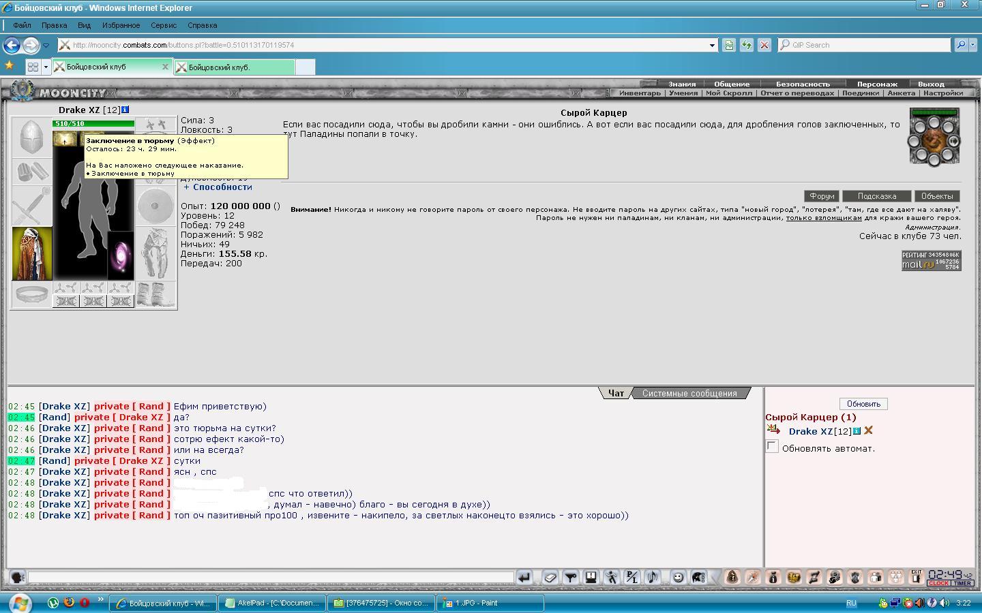Open the Знания top menu
The width and height of the screenshot is (982, 613).
(x=682, y=84)
